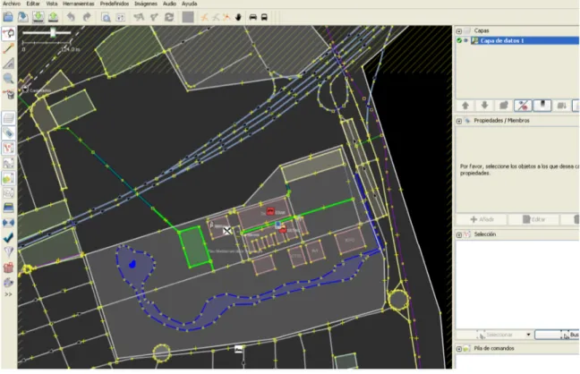Click the merge layer button
The image size is (580, 374).
tap(561, 106)
